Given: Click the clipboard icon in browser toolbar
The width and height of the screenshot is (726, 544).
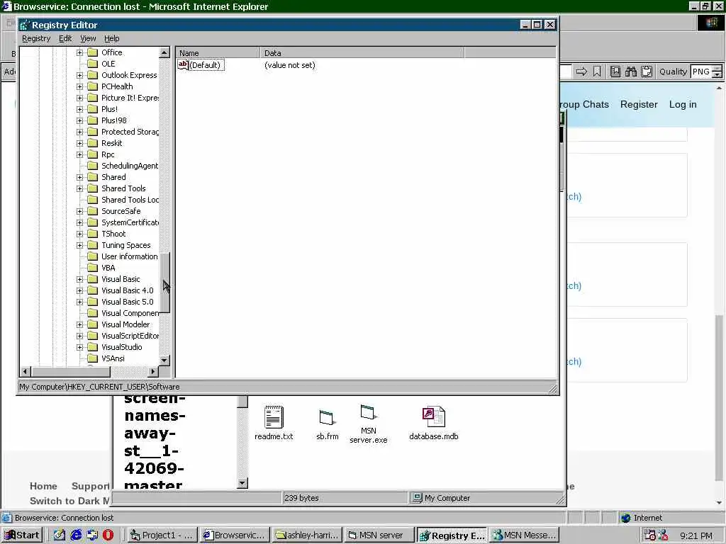Looking at the screenshot, I should click(647, 72).
